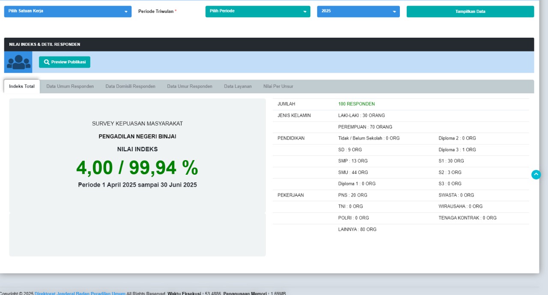Click the group of people respondent icon

pos(18,62)
